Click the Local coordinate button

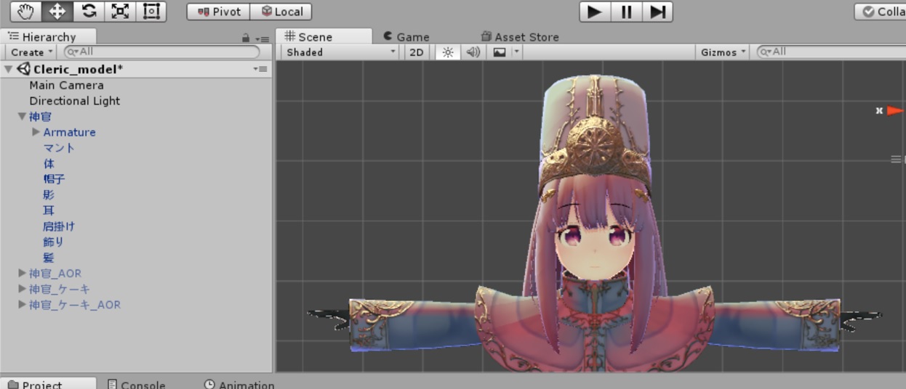[282, 12]
